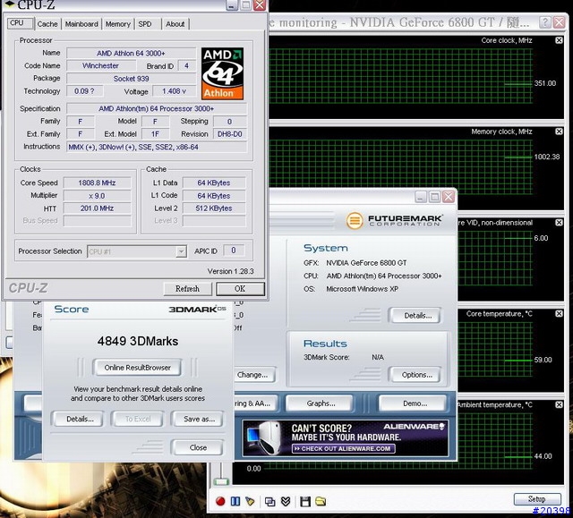
Task: Close the Core temperature graph panel
Action: 559,314
